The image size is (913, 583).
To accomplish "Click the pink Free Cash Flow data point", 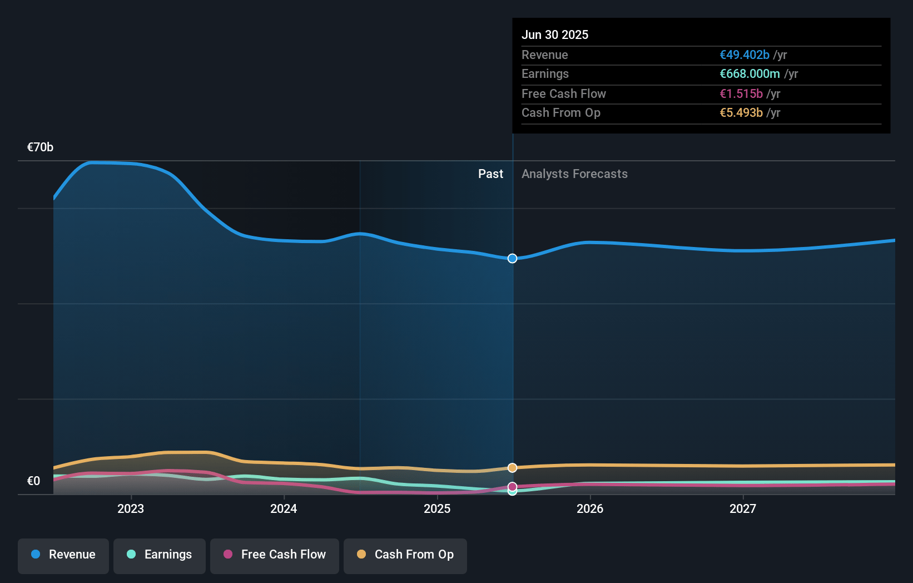I will 512,487.
